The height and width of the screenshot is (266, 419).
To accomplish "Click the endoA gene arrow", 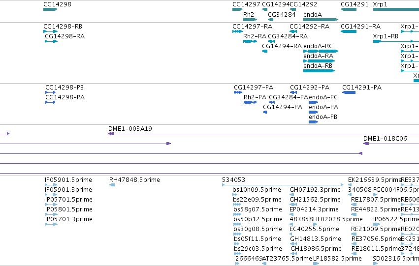I will tap(321, 20).
